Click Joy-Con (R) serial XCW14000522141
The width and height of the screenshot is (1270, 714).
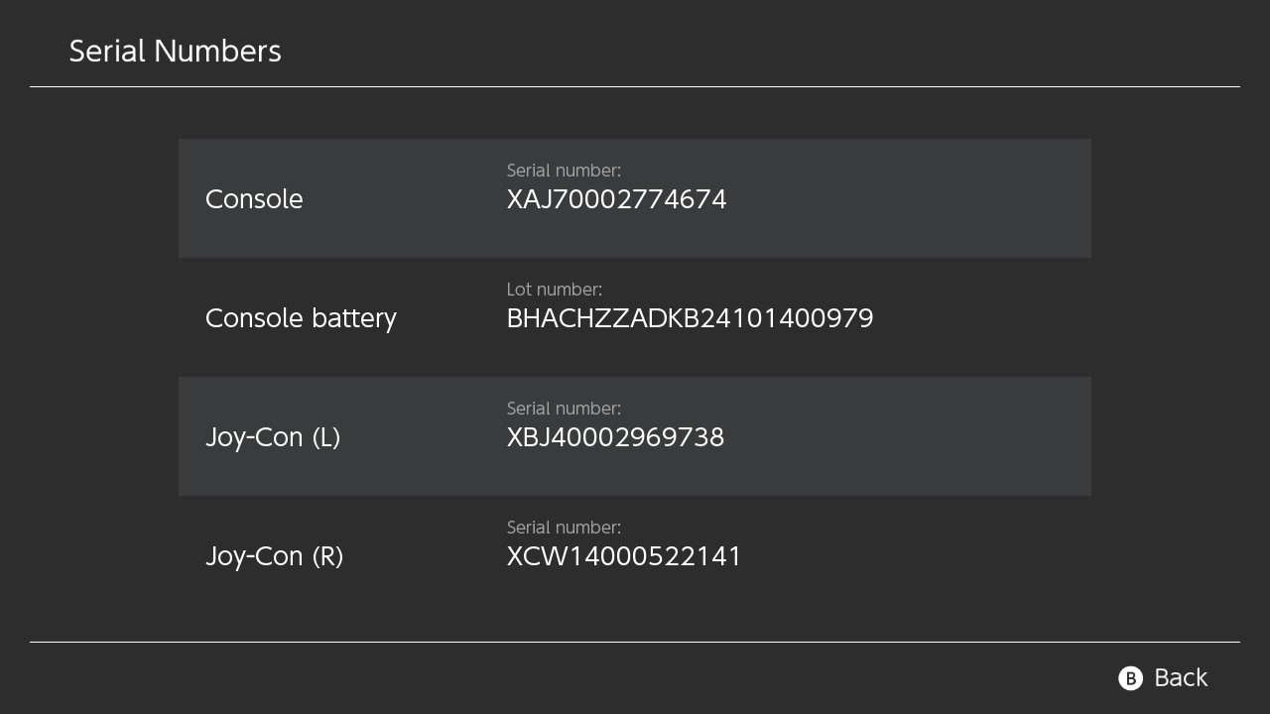click(x=624, y=556)
